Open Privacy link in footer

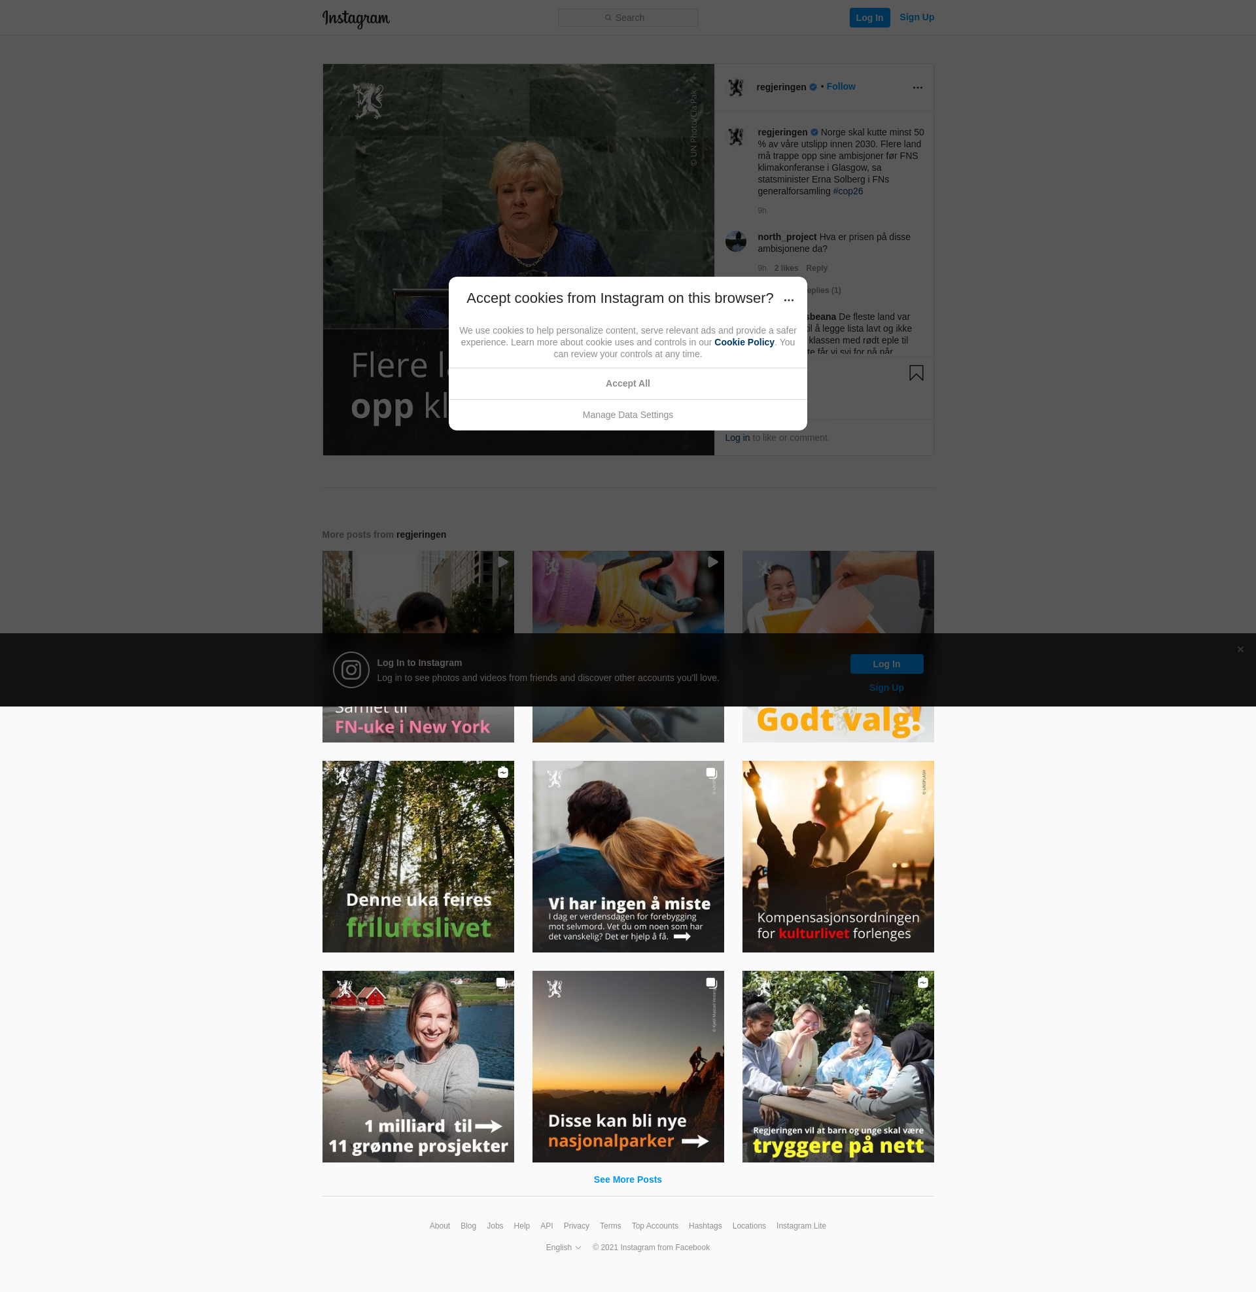point(576,1225)
